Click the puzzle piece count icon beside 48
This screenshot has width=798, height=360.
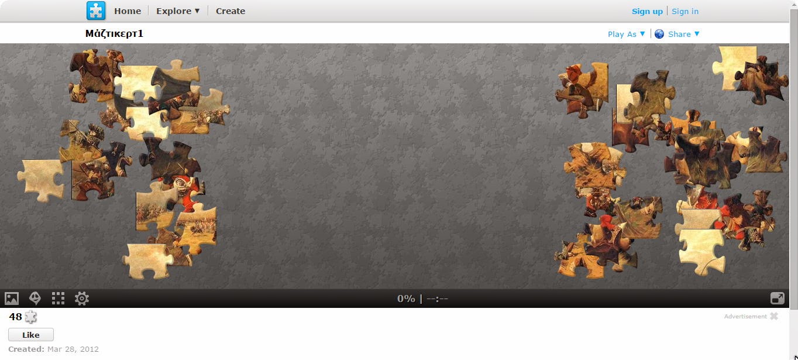[30, 317]
